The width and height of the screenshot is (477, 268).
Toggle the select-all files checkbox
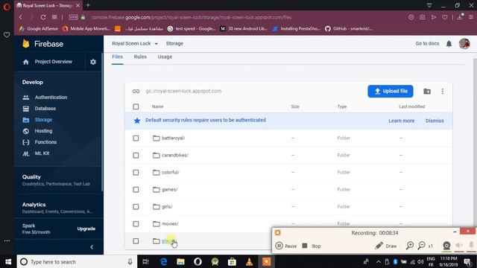[136, 106]
